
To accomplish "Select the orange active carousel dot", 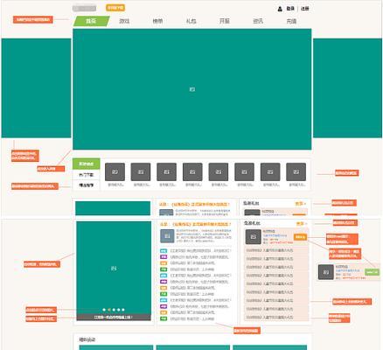I will pyautogui.click(x=109, y=310).
